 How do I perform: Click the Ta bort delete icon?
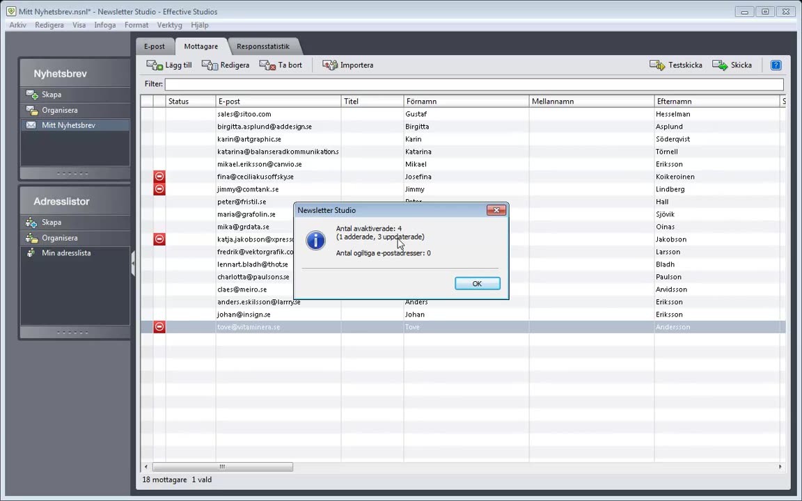pyautogui.click(x=267, y=65)
